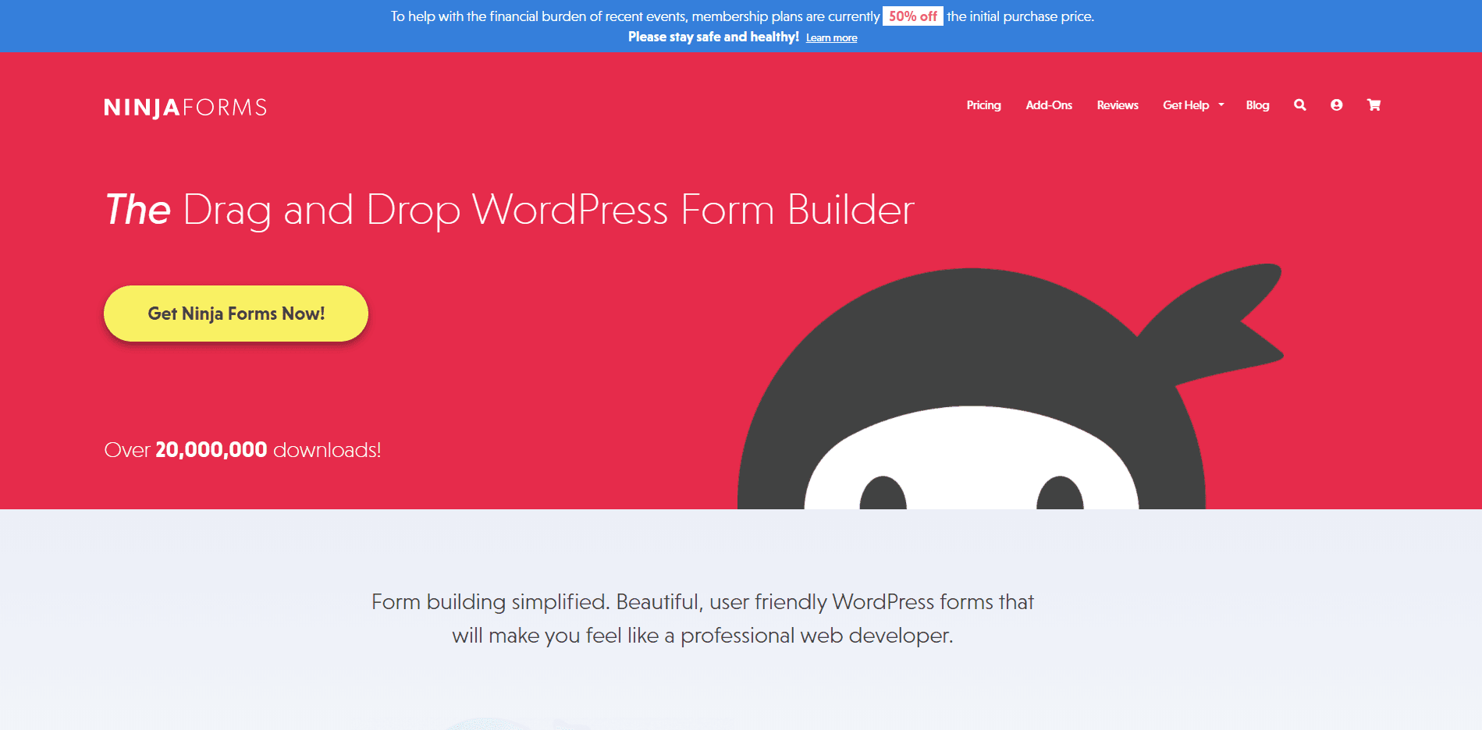This screenshot has width=1482, height=730.
Task: Go to the Add-Ons page
Action: point(1049,105)
